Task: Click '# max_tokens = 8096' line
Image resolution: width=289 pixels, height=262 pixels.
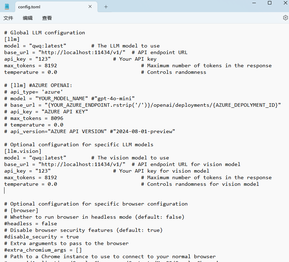Action: (34, 118)
